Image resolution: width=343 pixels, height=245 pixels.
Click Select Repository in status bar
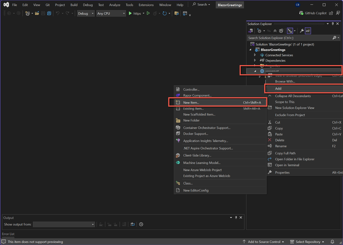[307, 242]
